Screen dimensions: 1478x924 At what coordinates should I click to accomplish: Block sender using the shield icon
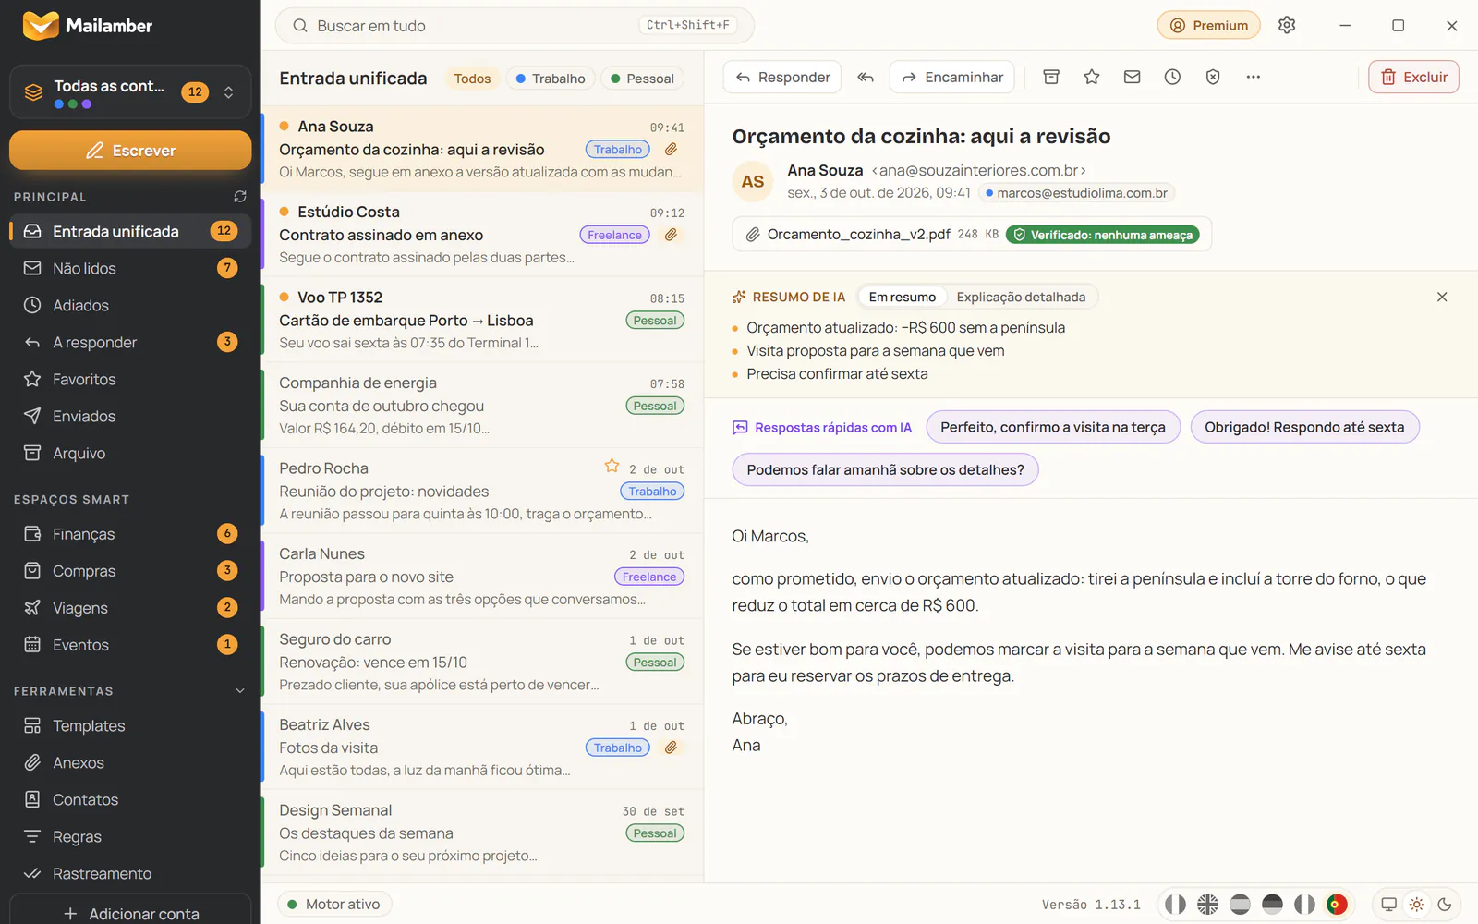click(x=1213, y=77)
